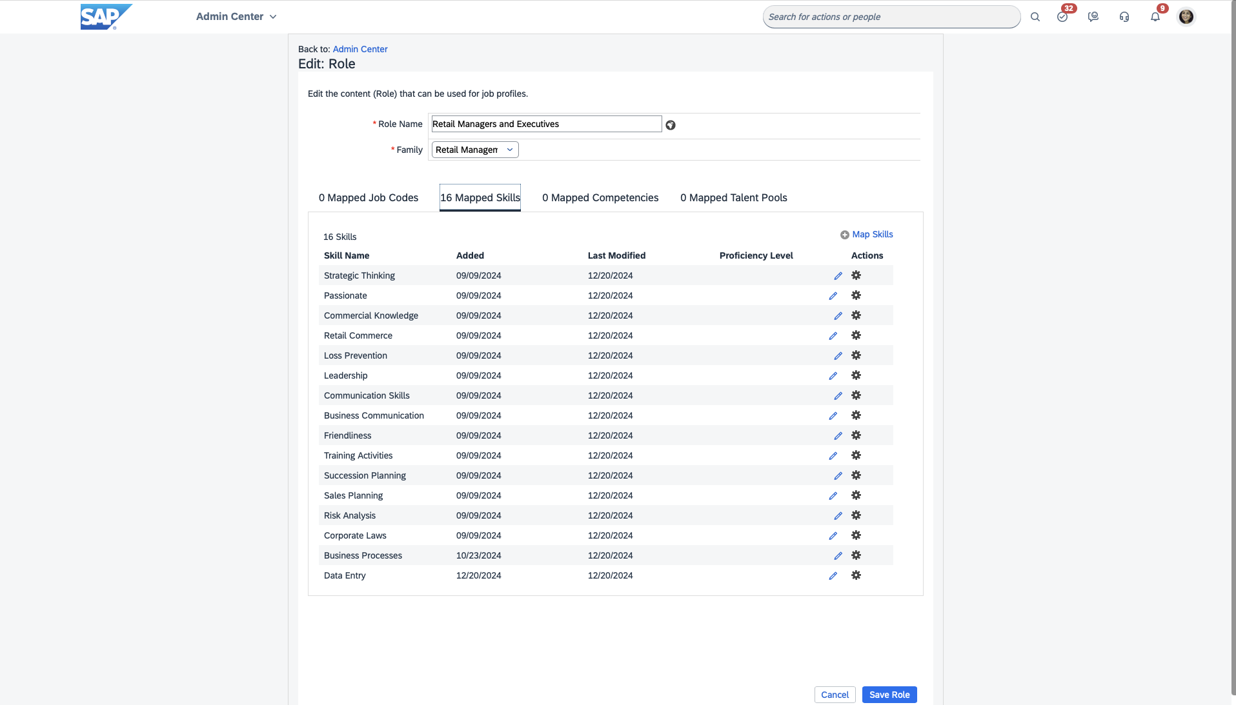The image size is (1236, 705).
Task: Follow the Admin Center back link
Action: click(x=360, y=49)
